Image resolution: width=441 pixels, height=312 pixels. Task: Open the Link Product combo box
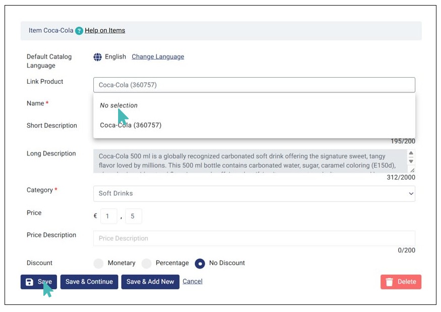(254, 85)
